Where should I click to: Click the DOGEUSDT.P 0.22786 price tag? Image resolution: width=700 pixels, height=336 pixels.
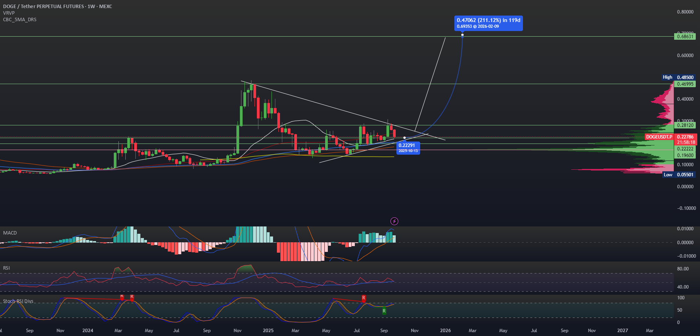click(x=670, y=137)
